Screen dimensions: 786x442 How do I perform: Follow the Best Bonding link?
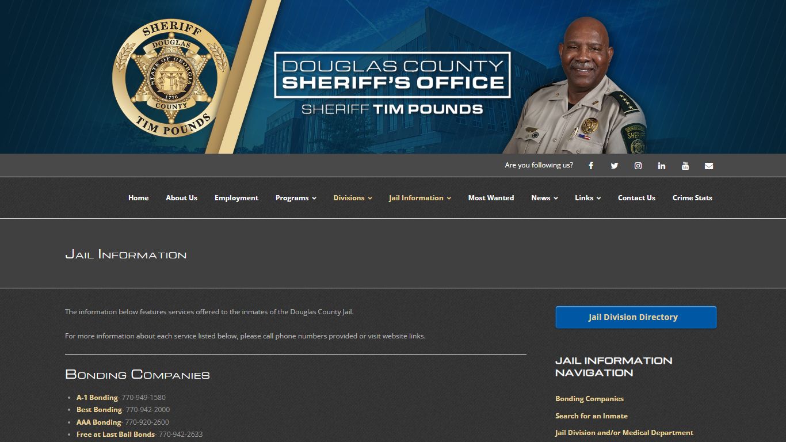[x=99, y=410]
